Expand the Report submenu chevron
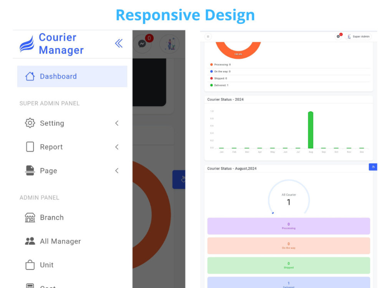Viewport: 384px width, 288px height. click(117, 147)
